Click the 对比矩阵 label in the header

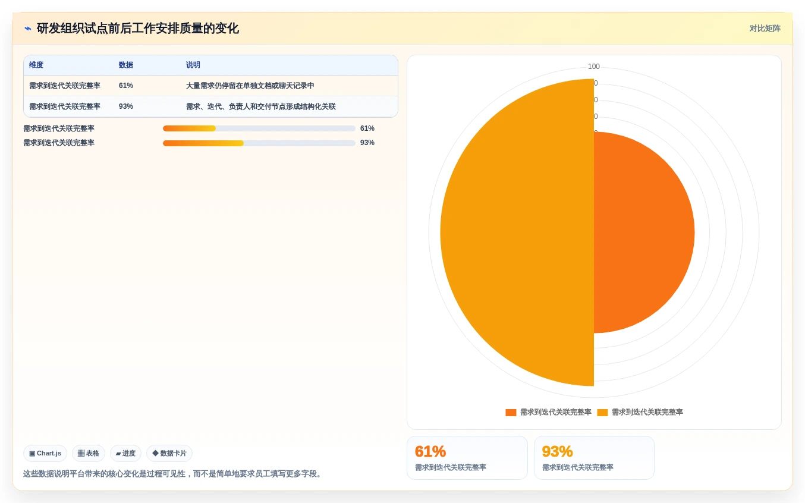click(765, 29)
